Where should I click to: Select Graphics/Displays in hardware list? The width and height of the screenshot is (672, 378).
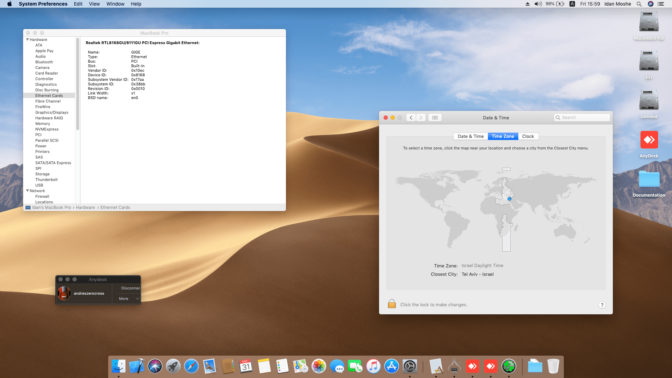[x=52, y=112]
